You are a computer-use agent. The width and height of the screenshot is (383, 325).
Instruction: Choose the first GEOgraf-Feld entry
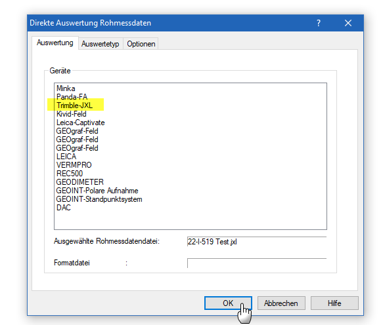[77, 131]
